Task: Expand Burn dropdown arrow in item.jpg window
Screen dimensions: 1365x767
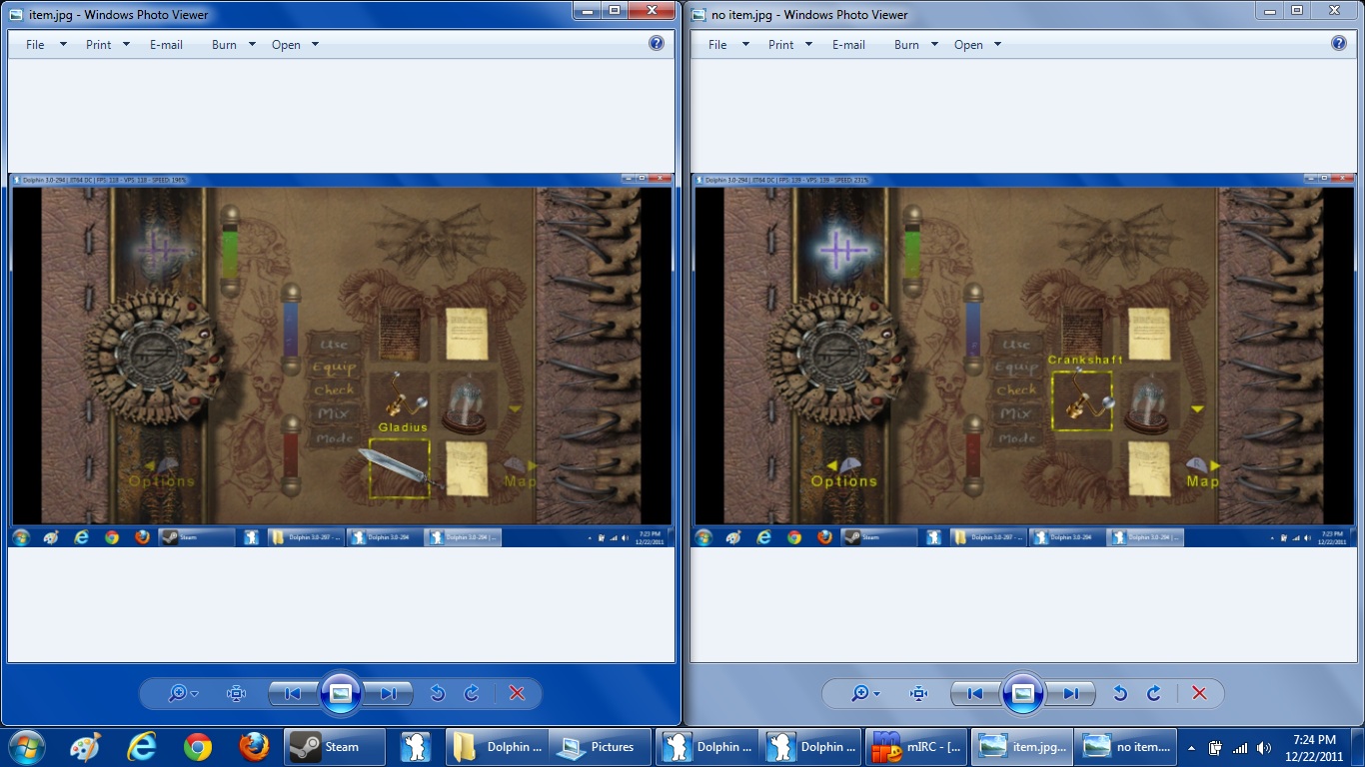Action: coord(252,45)
